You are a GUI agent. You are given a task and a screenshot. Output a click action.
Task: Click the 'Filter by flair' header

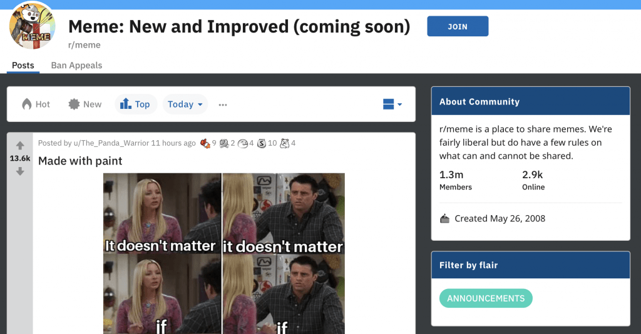point(531,265)
